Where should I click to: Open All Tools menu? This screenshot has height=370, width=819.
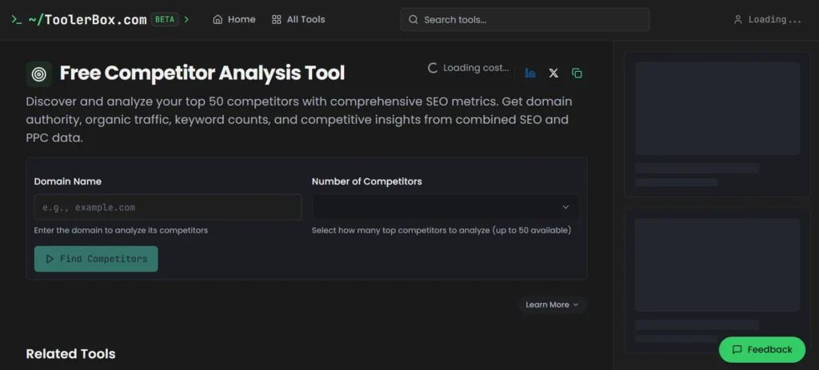pyautogui.click(x=298, y=19)
